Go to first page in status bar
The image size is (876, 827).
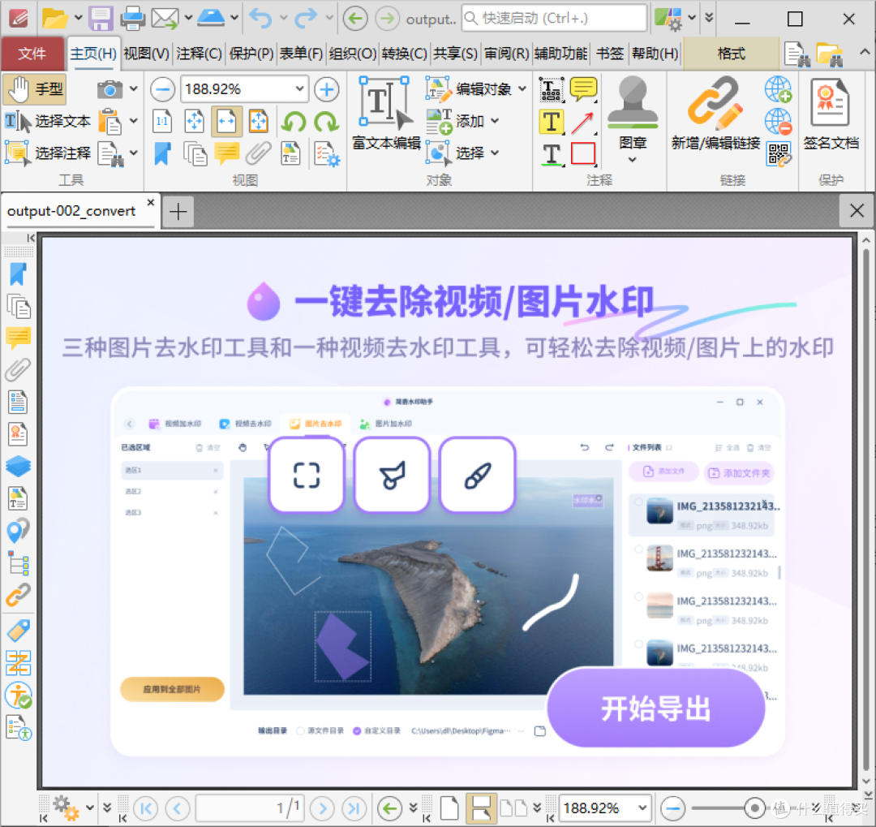coord(146,808)
